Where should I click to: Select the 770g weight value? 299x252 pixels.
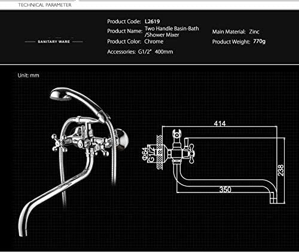click(x=260, y=42)
